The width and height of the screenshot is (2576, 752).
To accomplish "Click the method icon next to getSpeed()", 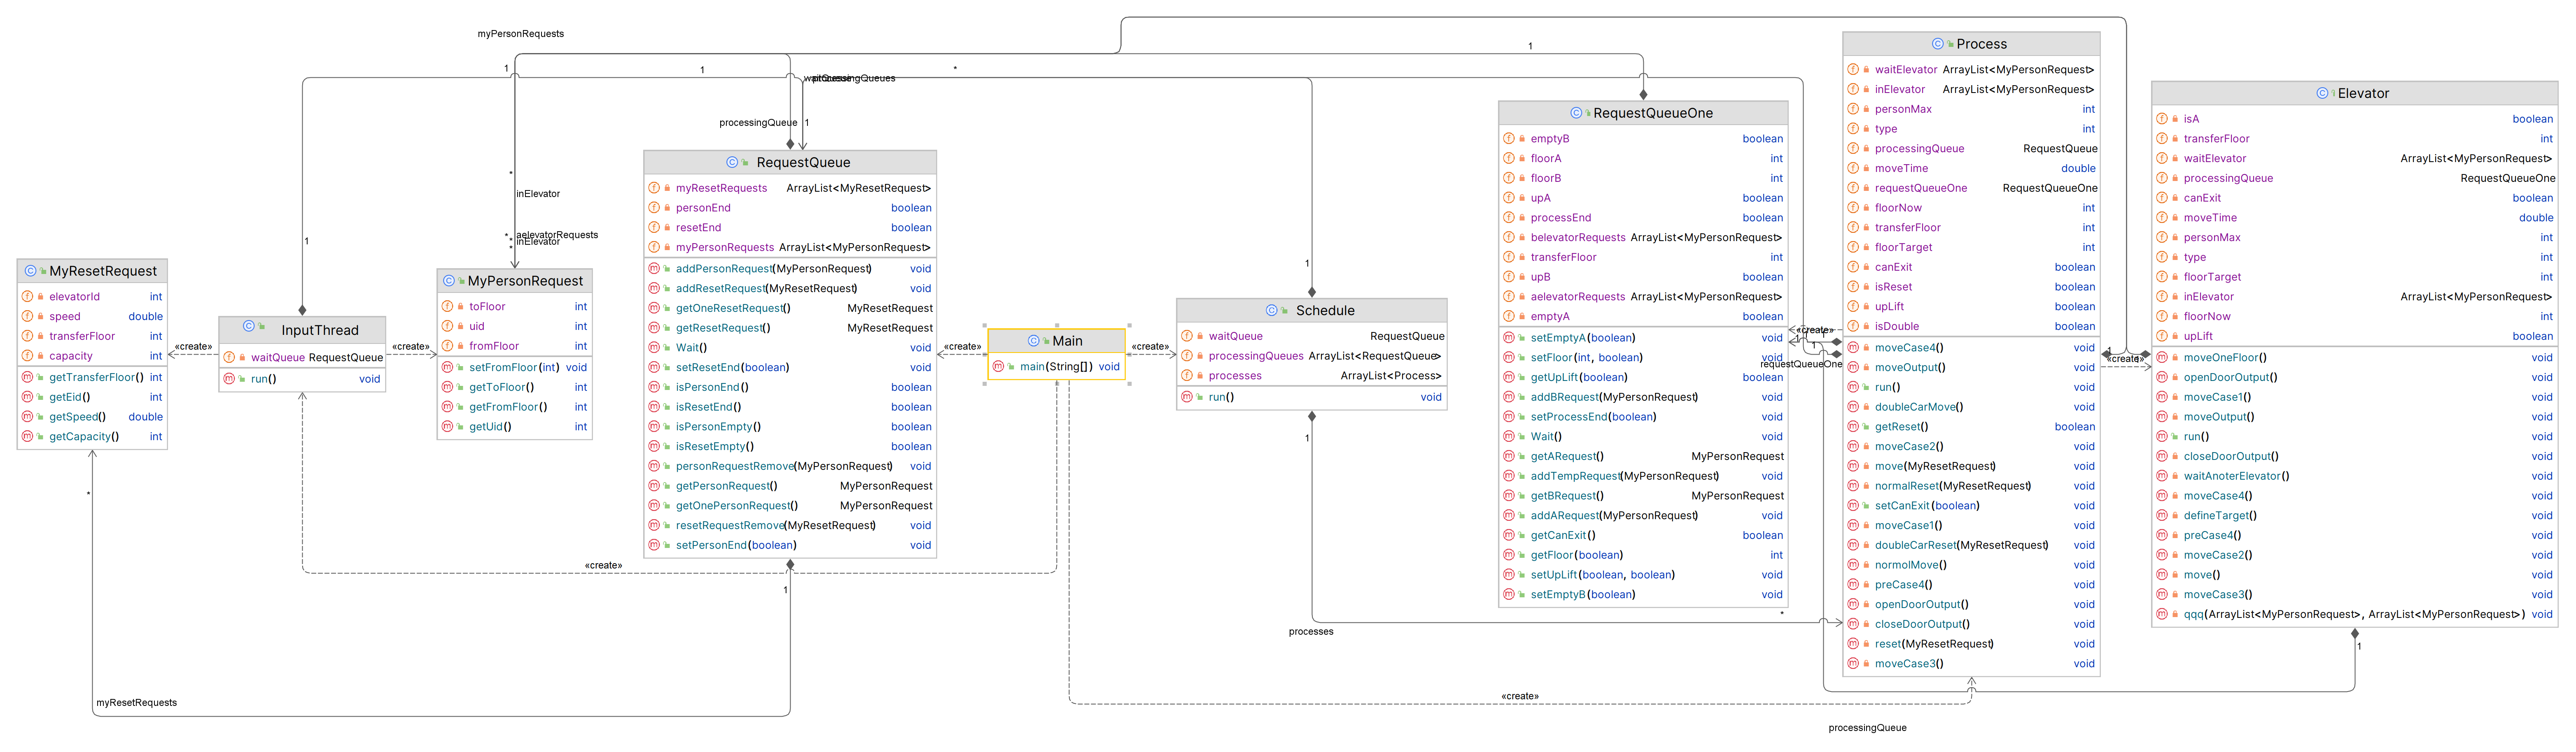I will tap(28, 418).
